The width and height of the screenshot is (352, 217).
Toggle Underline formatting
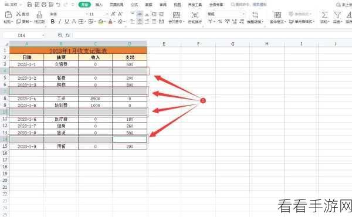[x=67, y=22]
